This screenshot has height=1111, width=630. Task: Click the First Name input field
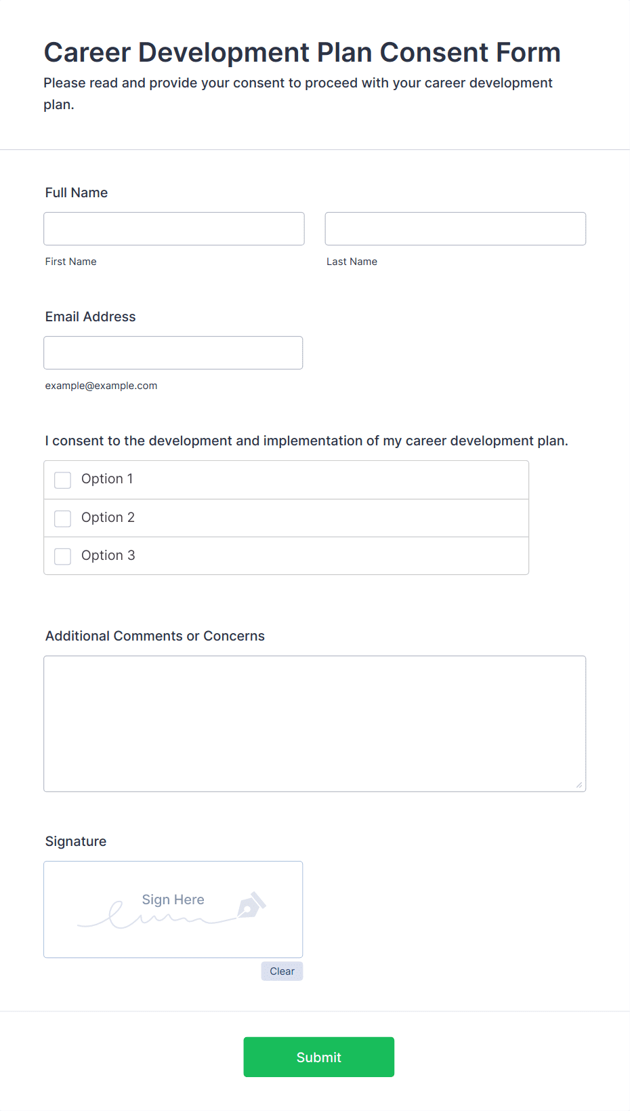[x=174, y=229]
